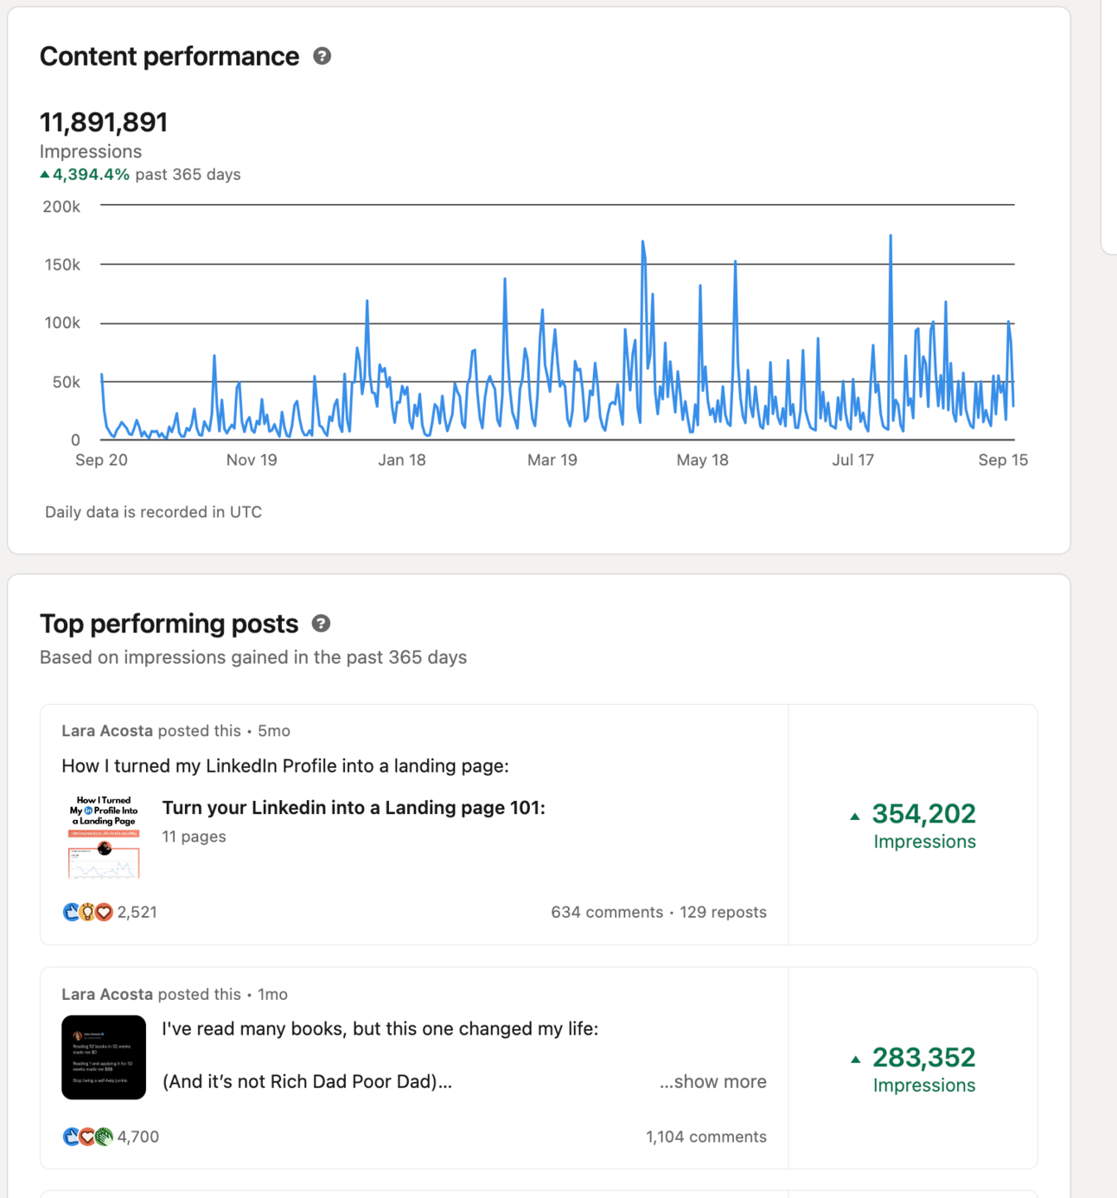Image resolution: width=1117 pixels, height=1198 pixels.
Task: Open the books post image thumbnail
Action: [104, 1057]
